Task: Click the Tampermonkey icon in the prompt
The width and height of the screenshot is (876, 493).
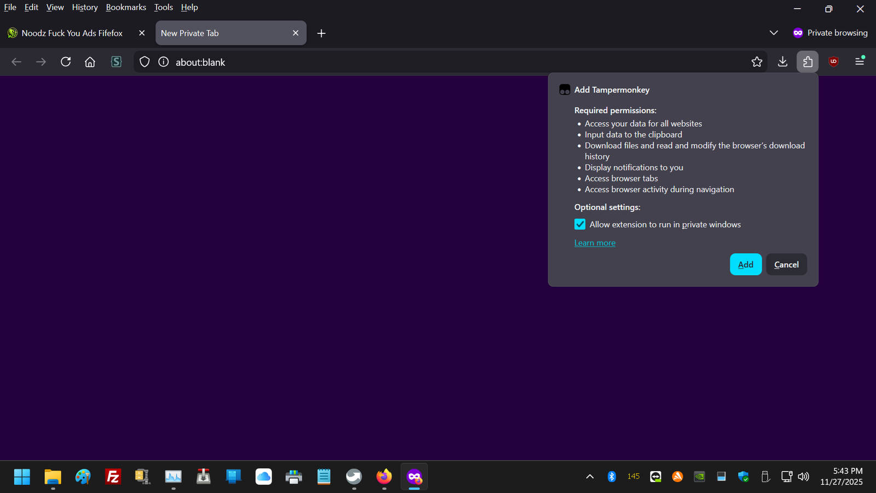Action: 564,90
